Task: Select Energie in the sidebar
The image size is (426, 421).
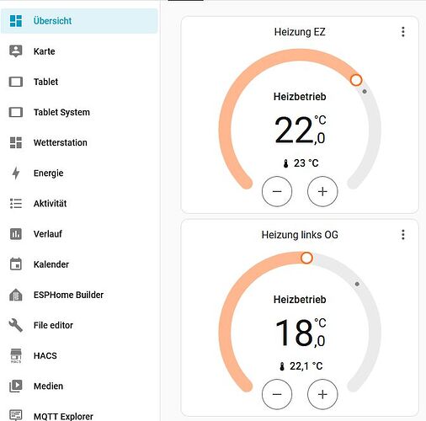Action: coord(79,173)
